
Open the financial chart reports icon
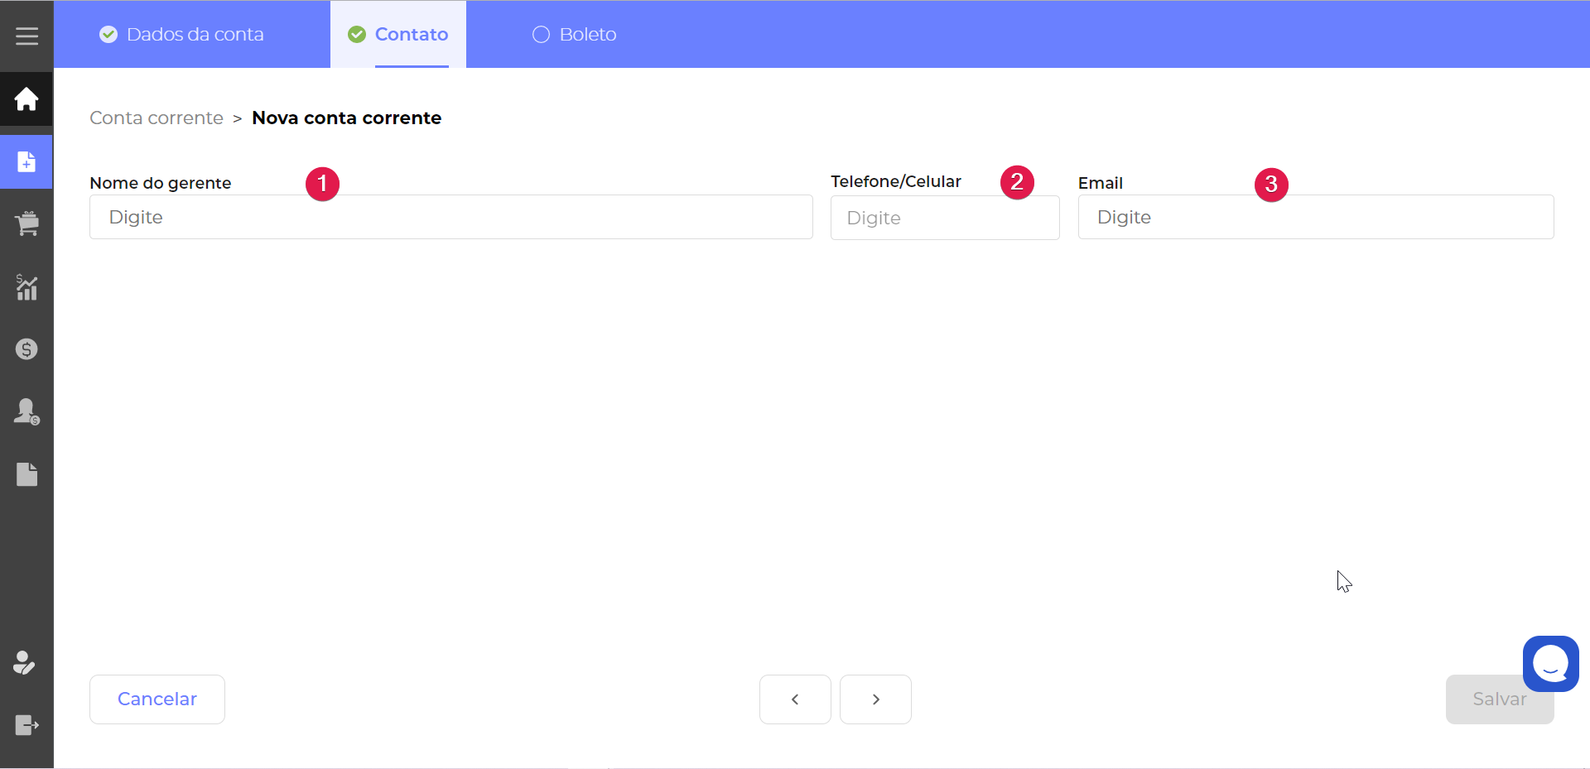26,287
